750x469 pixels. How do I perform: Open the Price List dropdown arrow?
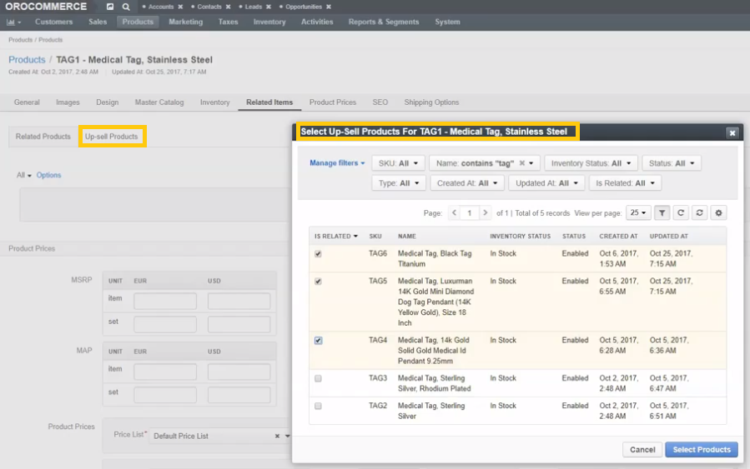click(287, 436)
